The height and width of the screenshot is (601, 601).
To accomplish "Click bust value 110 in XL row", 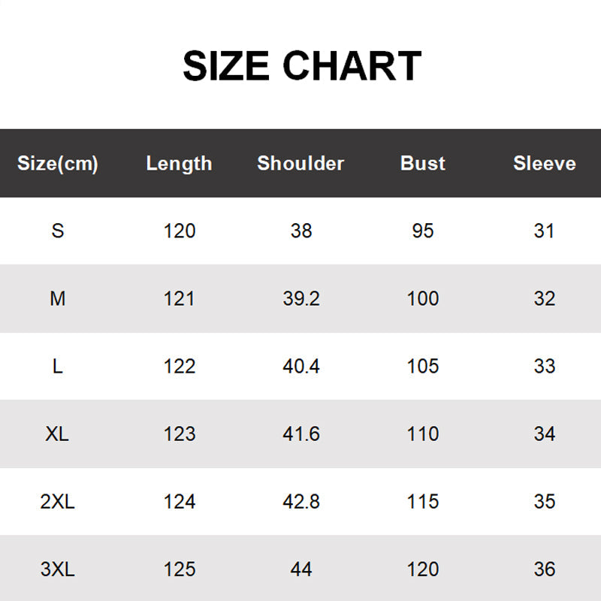I will [423, 433].
